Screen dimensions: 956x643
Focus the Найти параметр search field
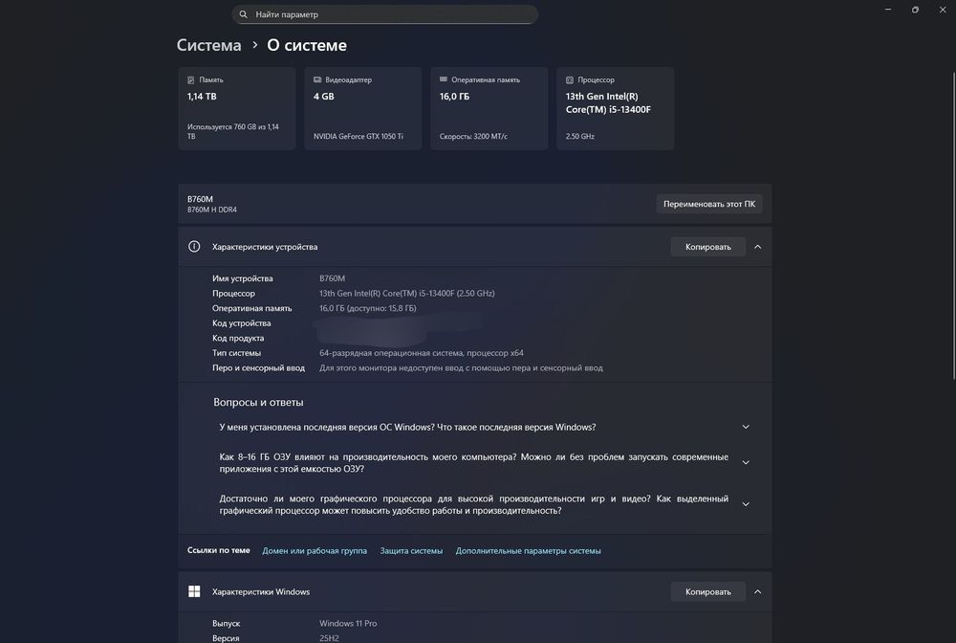(384, 14)
